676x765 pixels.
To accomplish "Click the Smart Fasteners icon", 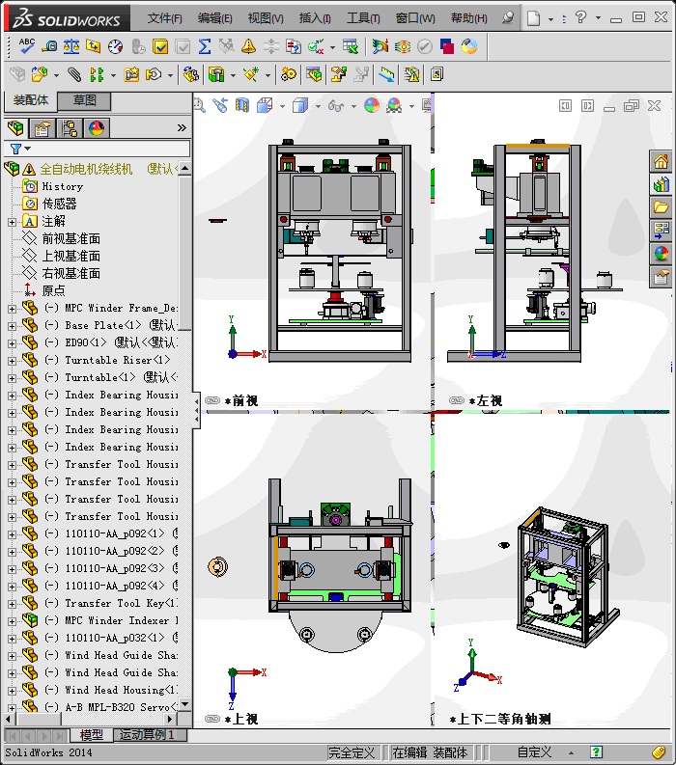I will [132, 74].
